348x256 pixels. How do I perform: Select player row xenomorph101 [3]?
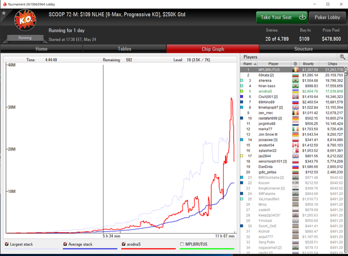pos(292,161)
